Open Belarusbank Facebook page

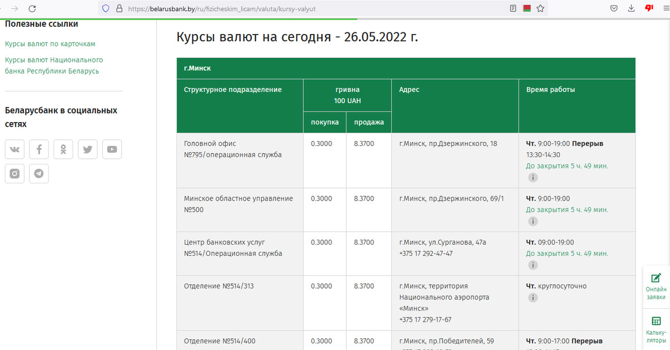[39, 149]
